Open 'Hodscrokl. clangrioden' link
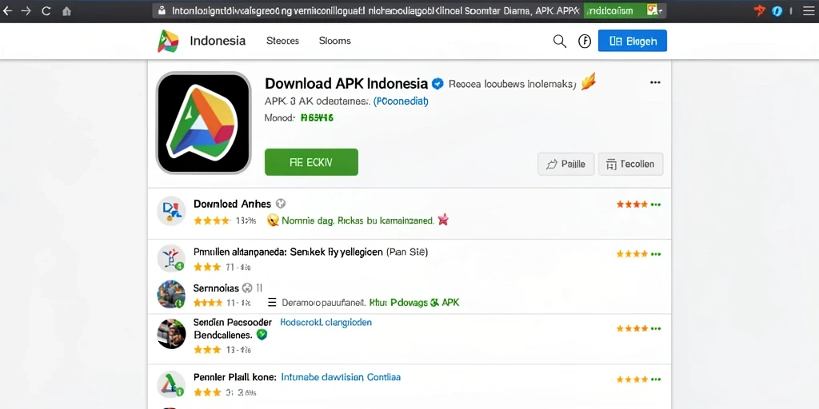The height and width of the screenshot is (409, 819). (326, 323)
